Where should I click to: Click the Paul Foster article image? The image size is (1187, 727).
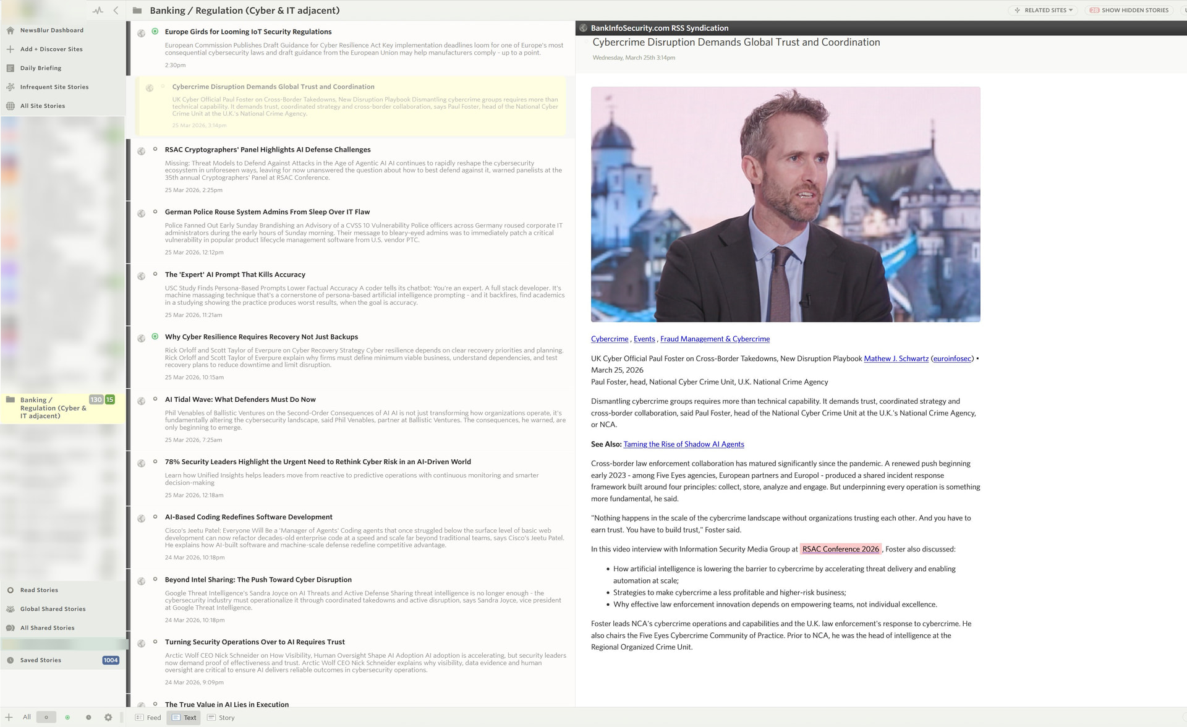tap(785, 204)
